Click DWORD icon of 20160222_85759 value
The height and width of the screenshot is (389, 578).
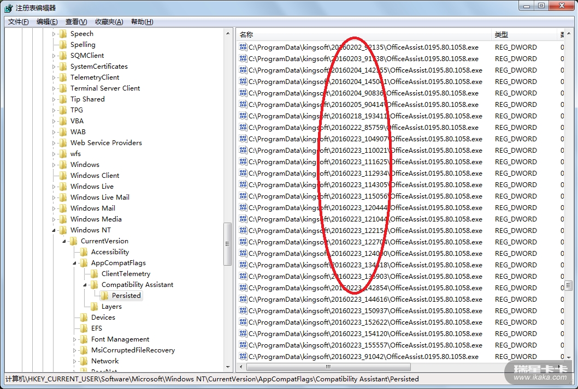(x=243, y=127)
